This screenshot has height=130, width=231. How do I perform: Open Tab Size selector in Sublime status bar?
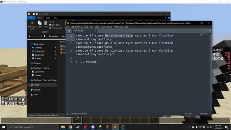[188, 114]
